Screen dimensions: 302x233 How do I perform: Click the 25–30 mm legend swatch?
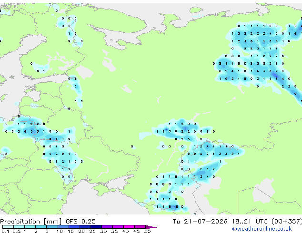tap(96, 227)
